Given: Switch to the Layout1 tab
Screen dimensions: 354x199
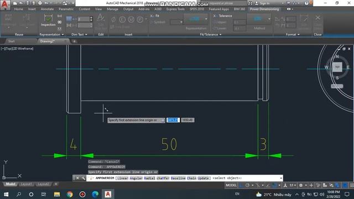Looking at the screenshot, I should (x=26, y=184).
